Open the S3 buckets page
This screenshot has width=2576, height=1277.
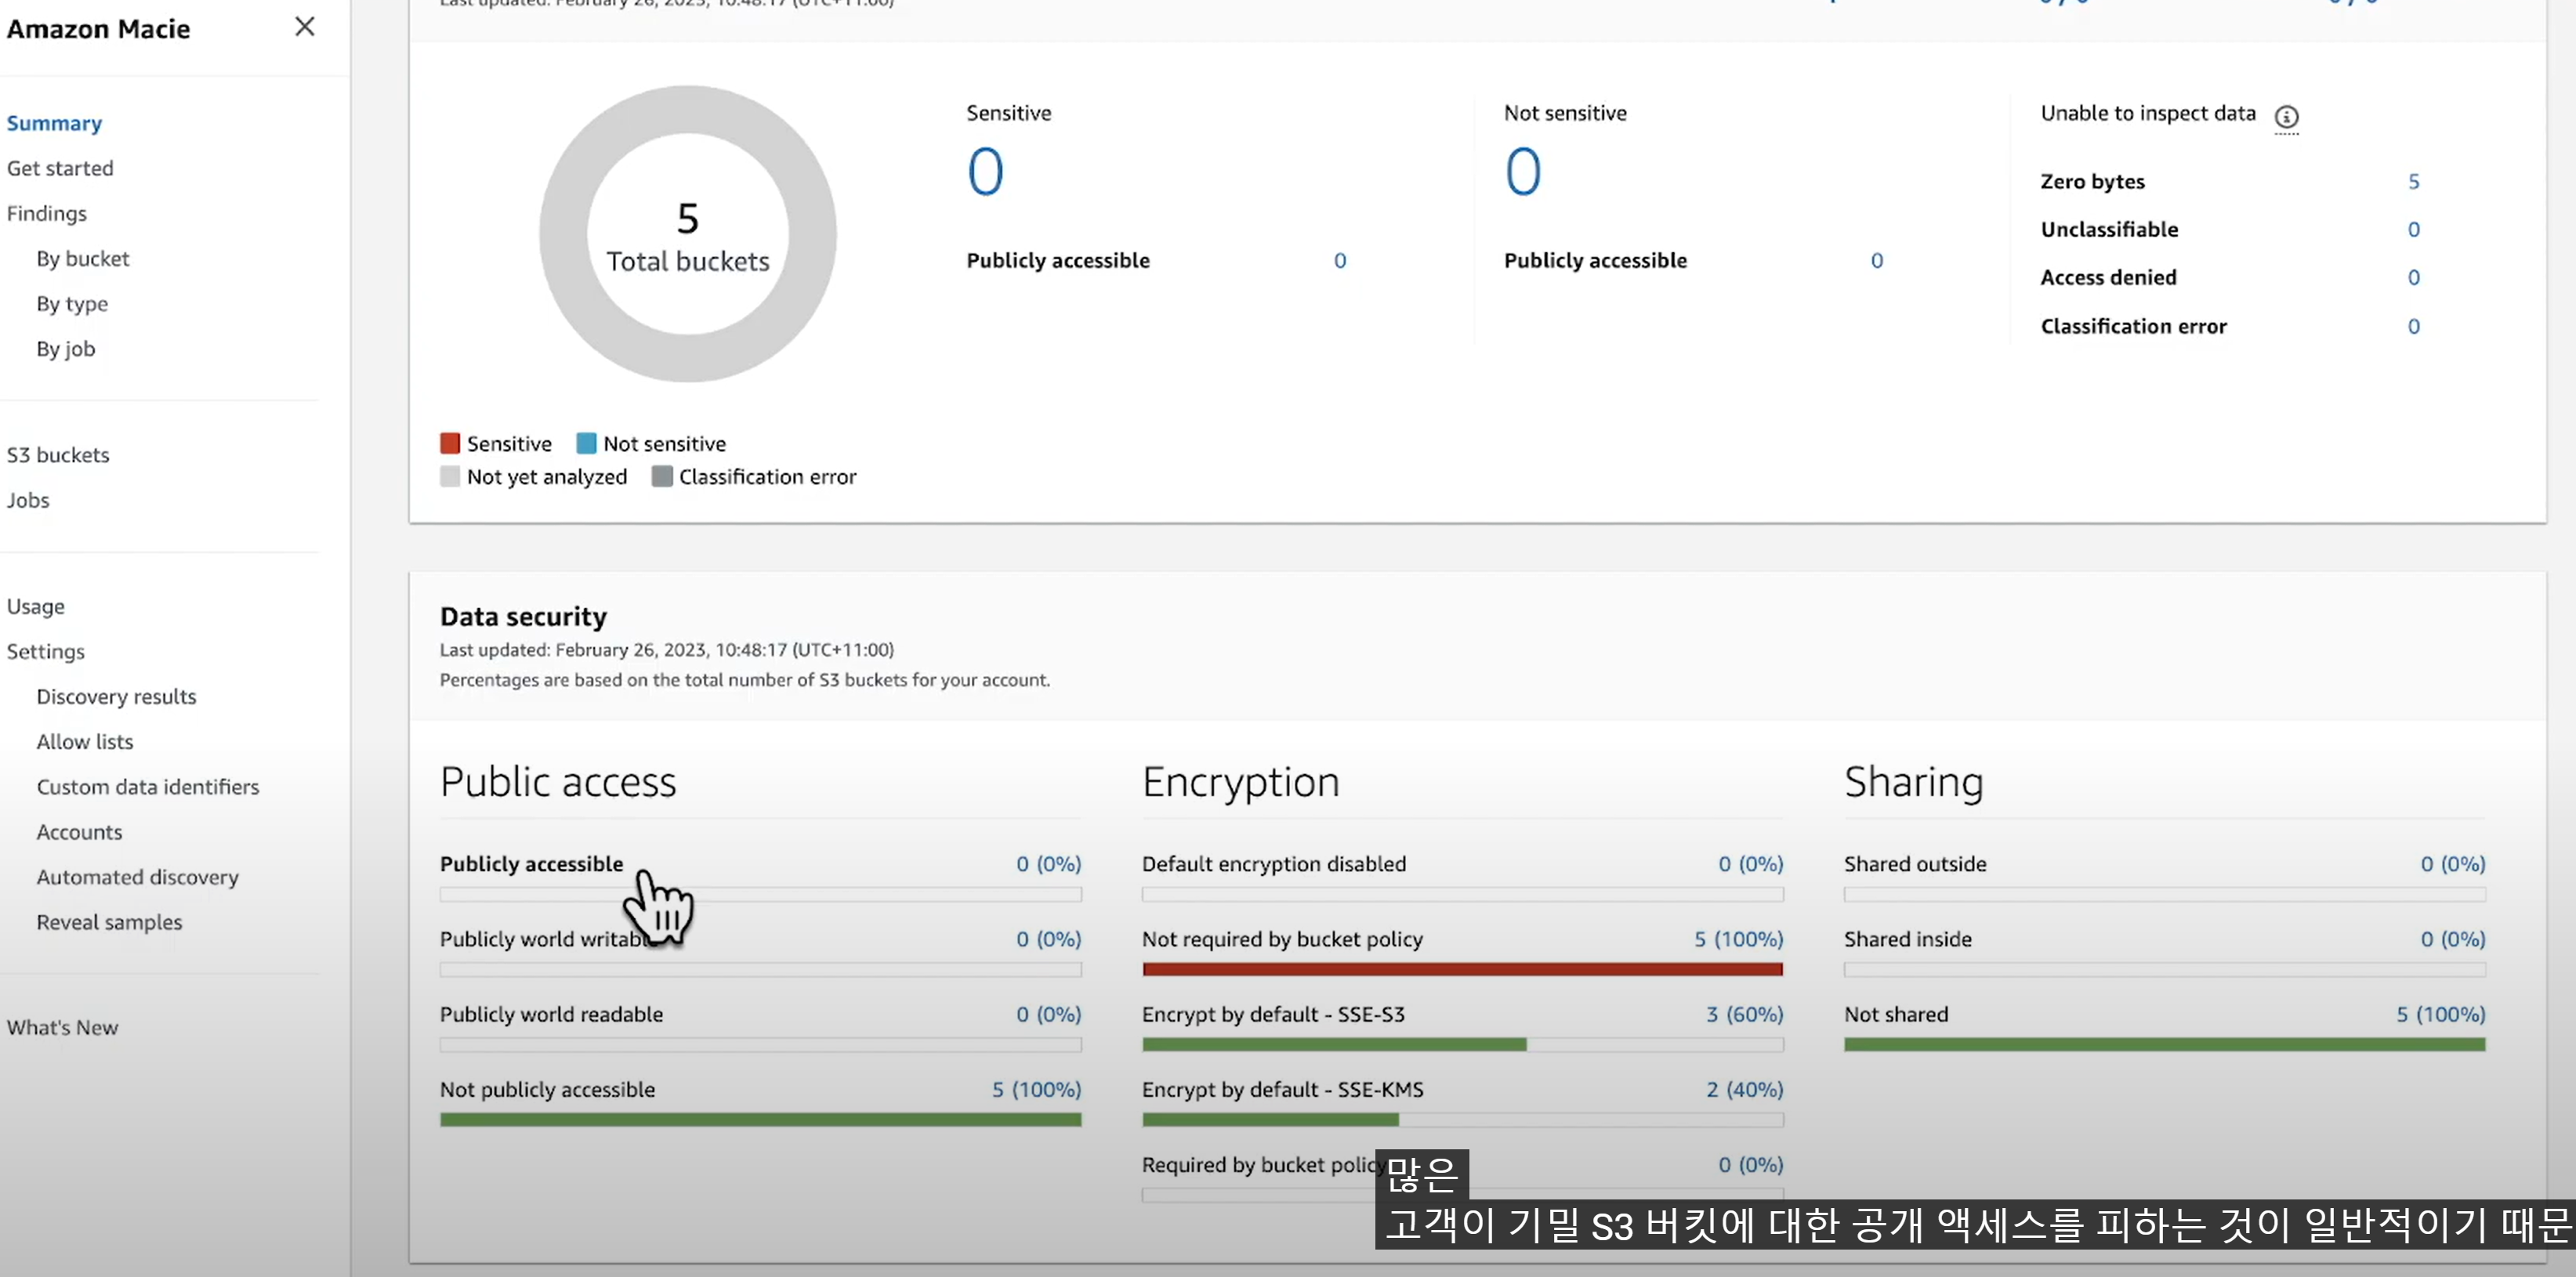pos(58,455)
